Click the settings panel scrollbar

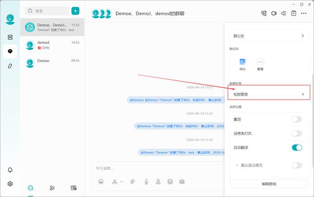click(x=313, y=120)
